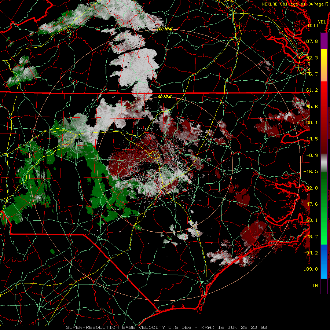Select the -63.1 legend value

[311, 220]
